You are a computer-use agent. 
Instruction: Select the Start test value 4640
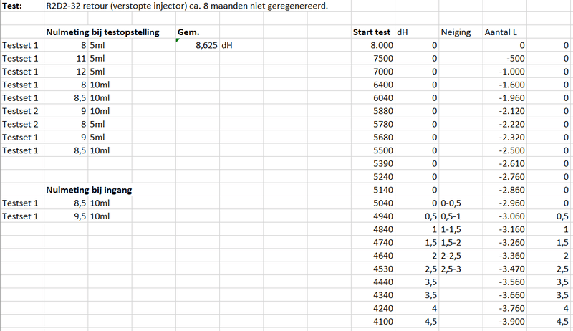[x=383, y=256]
